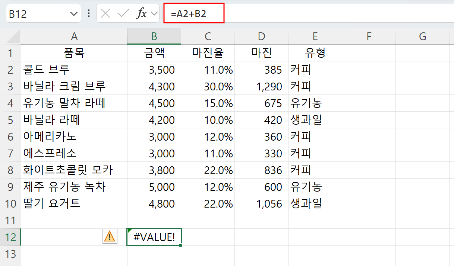The image size is (454, 266).
Task: Click the Cancel (X) icon in formula bar
Action: [x=105, y=13]
